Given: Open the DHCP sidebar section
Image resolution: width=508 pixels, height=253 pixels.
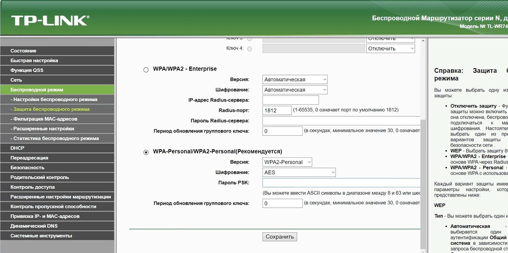Looking at the screenshot, I should coord(17,148).
